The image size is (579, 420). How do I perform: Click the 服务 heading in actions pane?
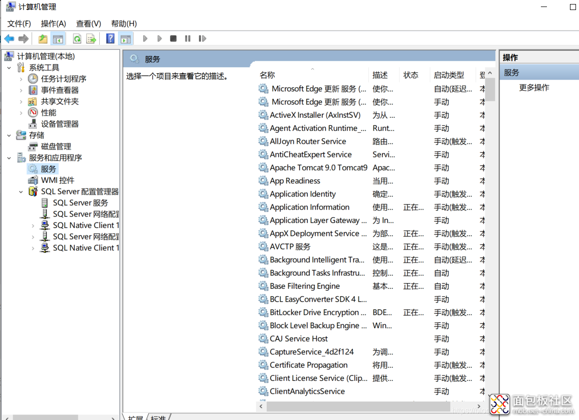511,73
